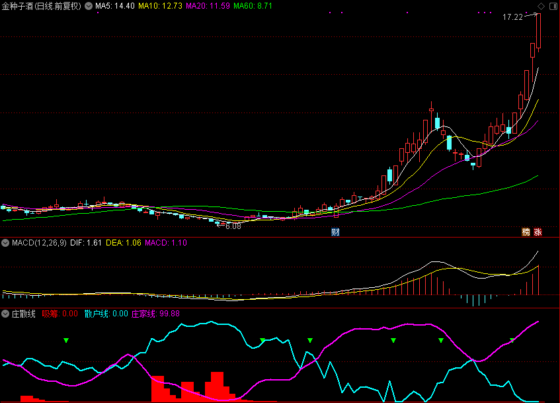Click the MA5 moving average label
The height and width of the screenshot is (403, 560).
pos(115,6)
